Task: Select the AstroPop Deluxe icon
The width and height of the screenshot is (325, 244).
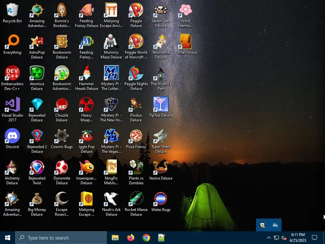Action: pyautogui.click(x=37, y=41)
